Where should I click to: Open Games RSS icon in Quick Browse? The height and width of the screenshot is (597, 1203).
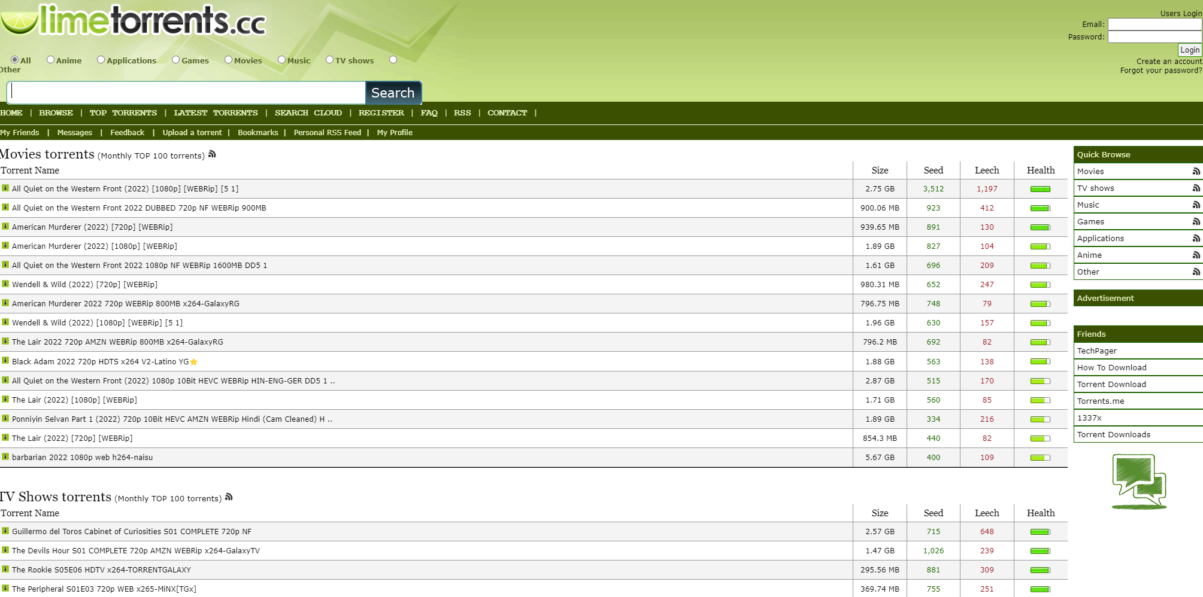(1196, 221)
